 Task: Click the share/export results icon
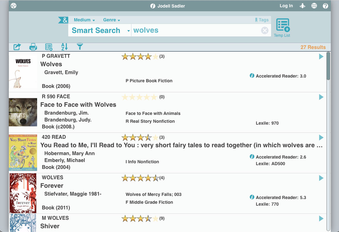point(17,46)
